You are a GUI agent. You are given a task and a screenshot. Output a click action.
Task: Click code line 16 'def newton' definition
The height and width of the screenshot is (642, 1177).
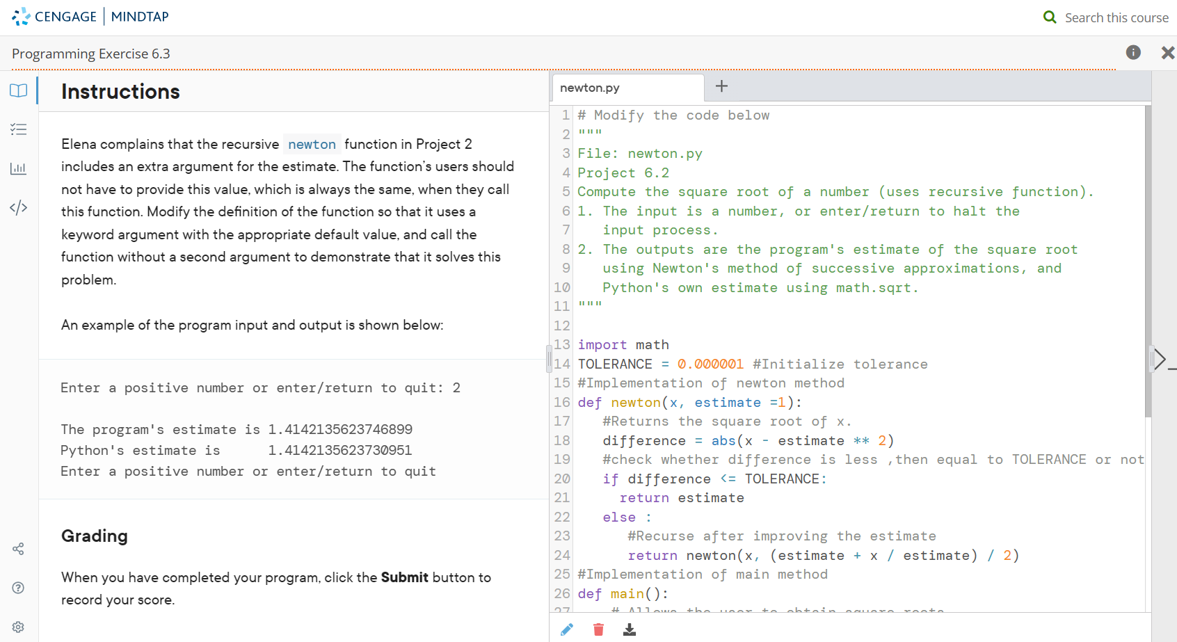click(x=690, y=402)
